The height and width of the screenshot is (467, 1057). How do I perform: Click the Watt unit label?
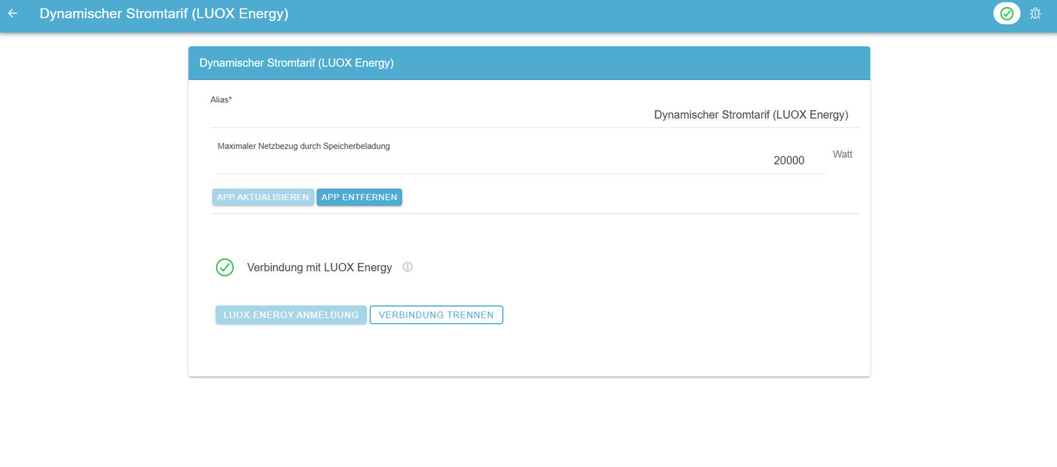(x=842, y=154)
